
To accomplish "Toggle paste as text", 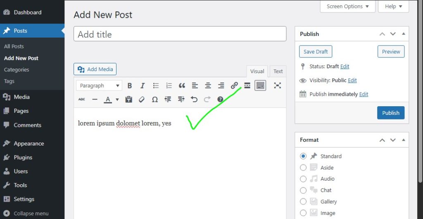I will point(129,100).
